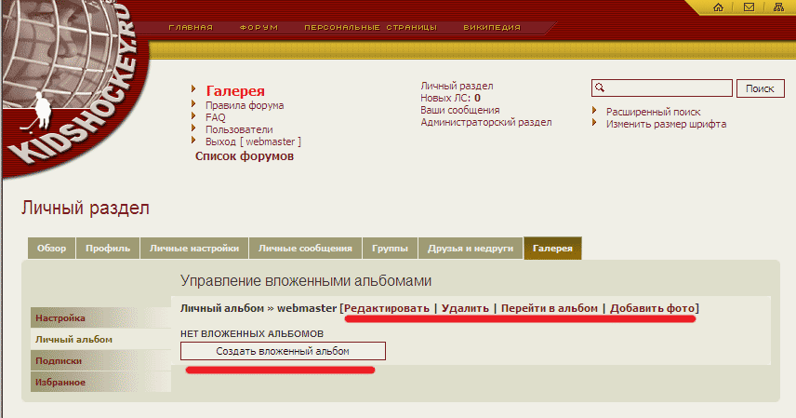Open ФОРУМ in the top navigation
The image size is (796, 418).
click(x=259, y=27)
